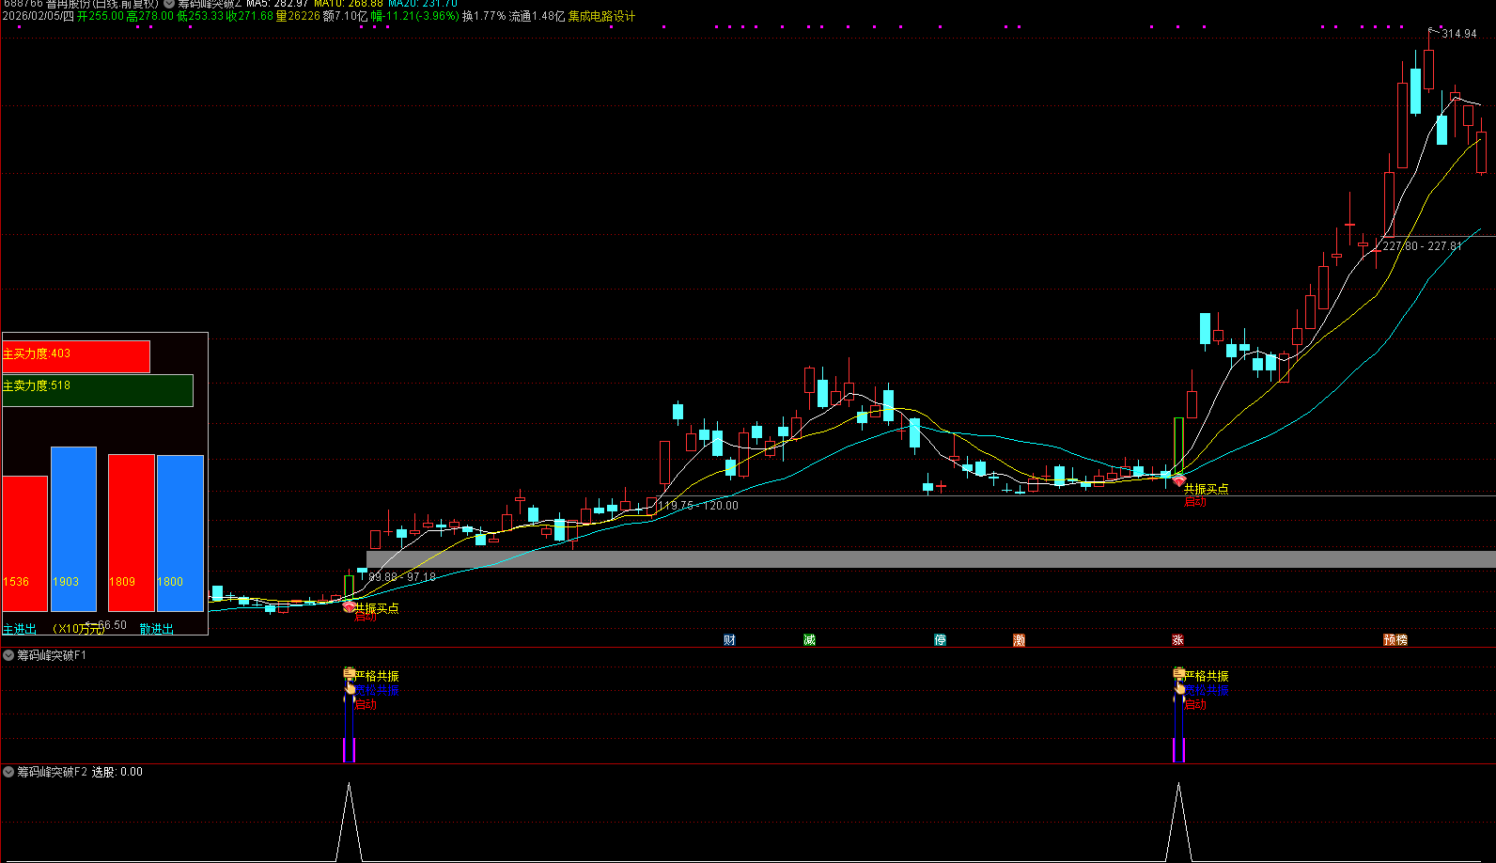Click the MA20: 231.70 value
Viewport: 1496px width, 863px height.
pyautogui.click(x=423, y=4)
